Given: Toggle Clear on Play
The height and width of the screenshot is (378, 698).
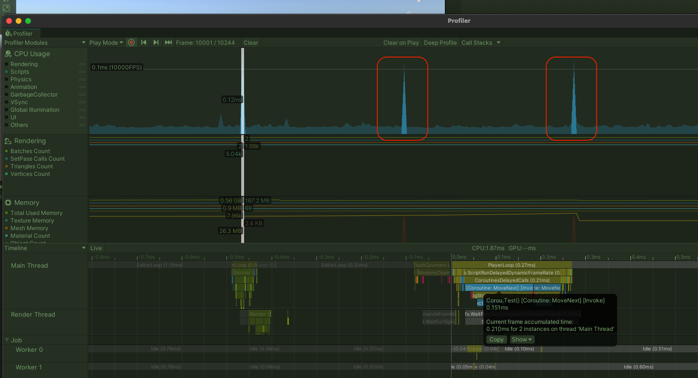Looking at the screenshot, I should point(401,42).
